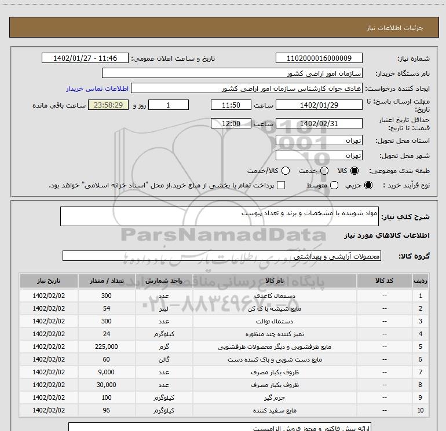
Task: Click the جزئیات اطلاعات نیاز header title
Action: click(395, 28)
